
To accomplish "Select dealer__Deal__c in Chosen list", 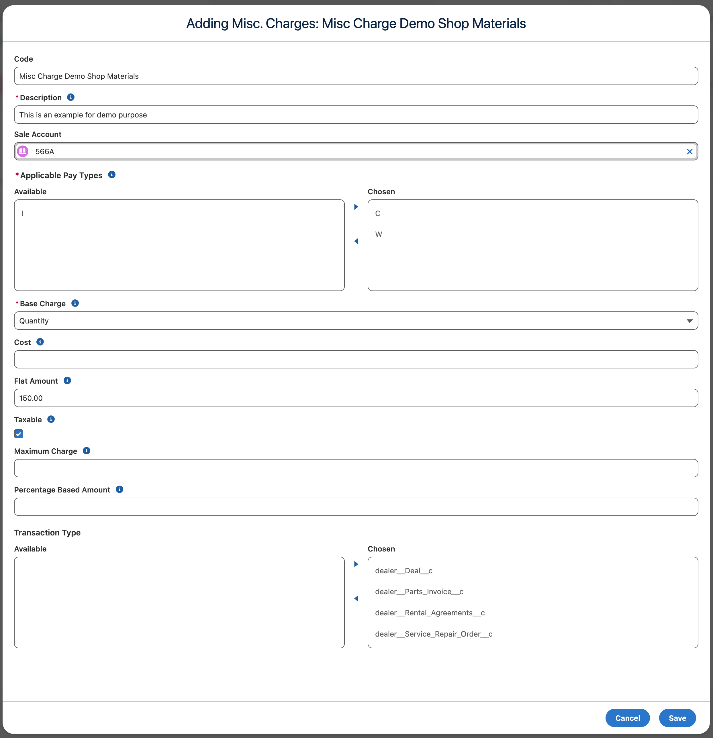I will [x=532, y=571].
